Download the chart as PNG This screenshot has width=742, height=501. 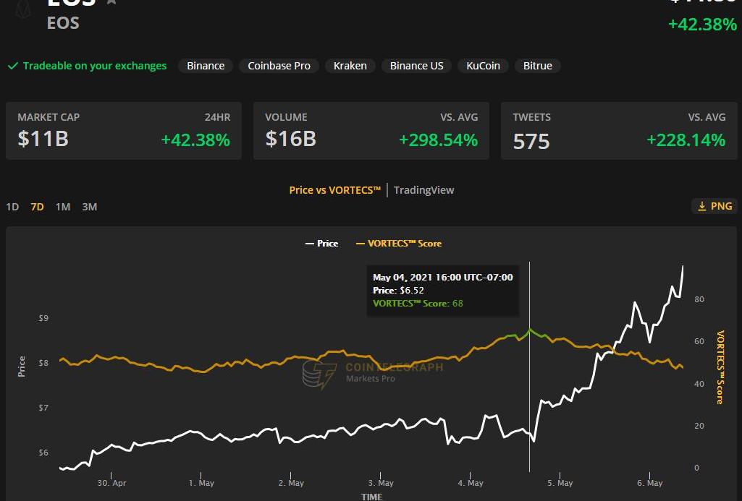point(714,206)
